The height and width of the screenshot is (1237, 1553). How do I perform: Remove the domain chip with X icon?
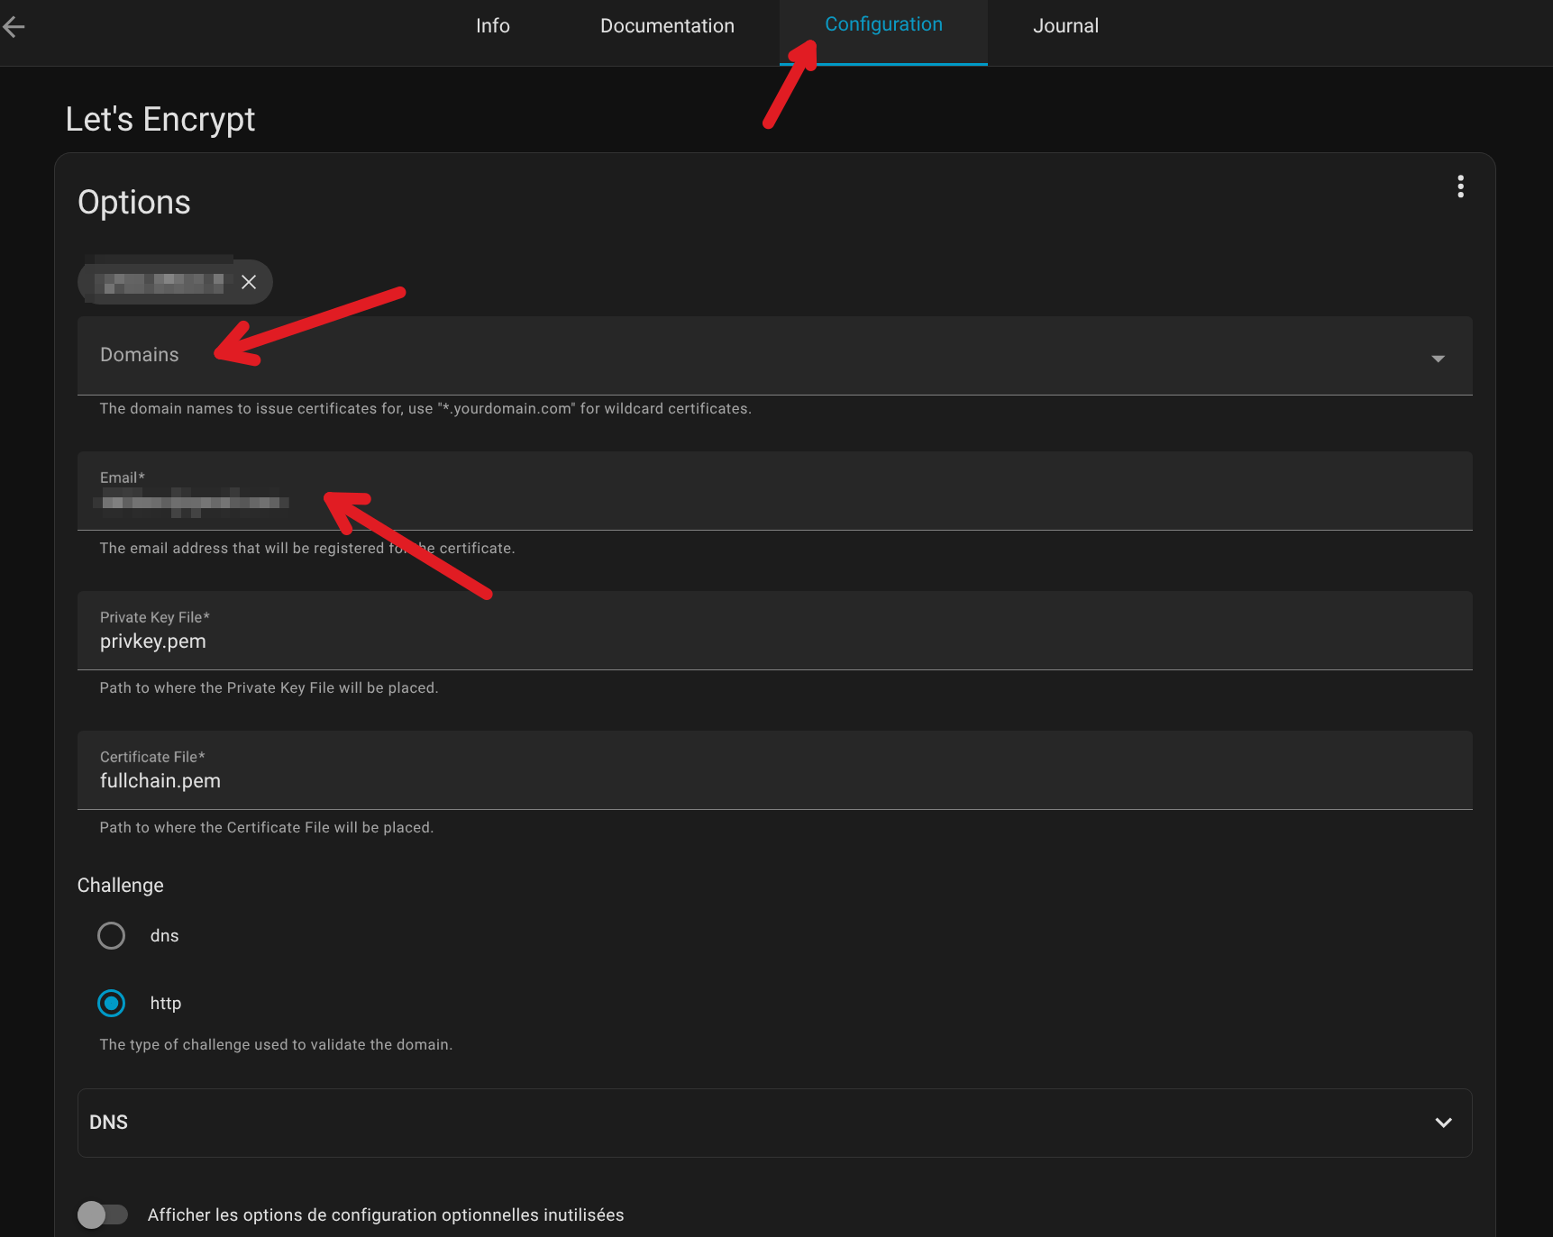(x=249, y=282)
